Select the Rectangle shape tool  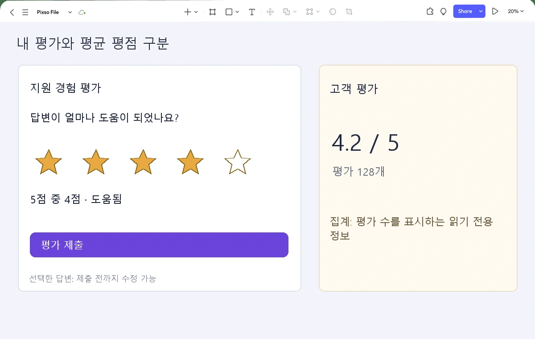coord(229,12)
